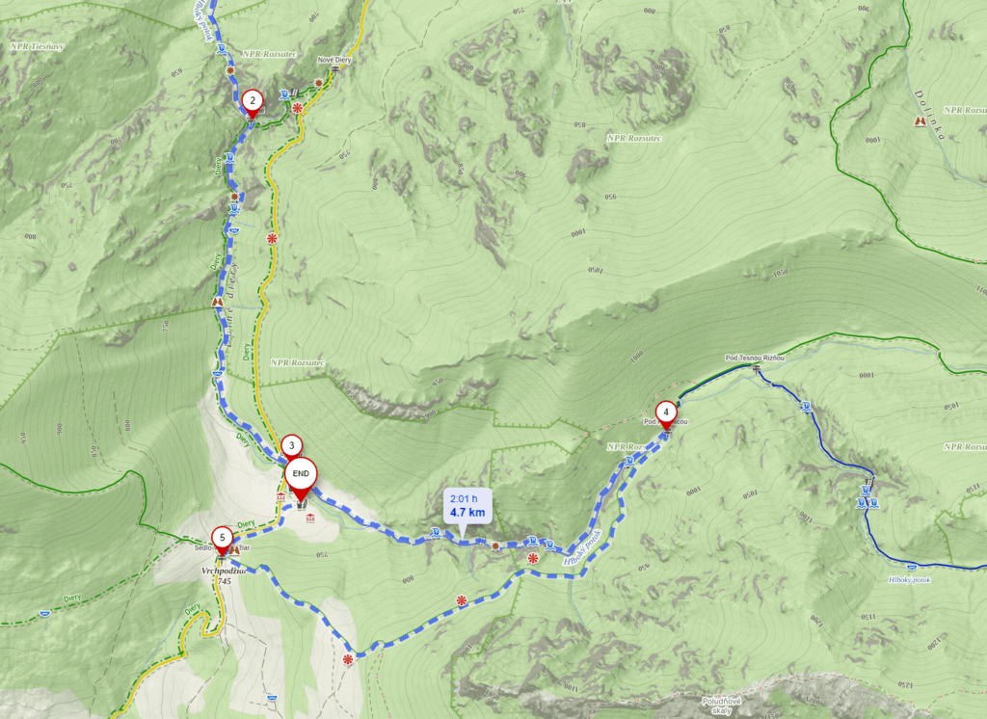The image size is (987, 719).
Task: Open the Pod Tesnou Rizňou signpost label
Action: 755,358
